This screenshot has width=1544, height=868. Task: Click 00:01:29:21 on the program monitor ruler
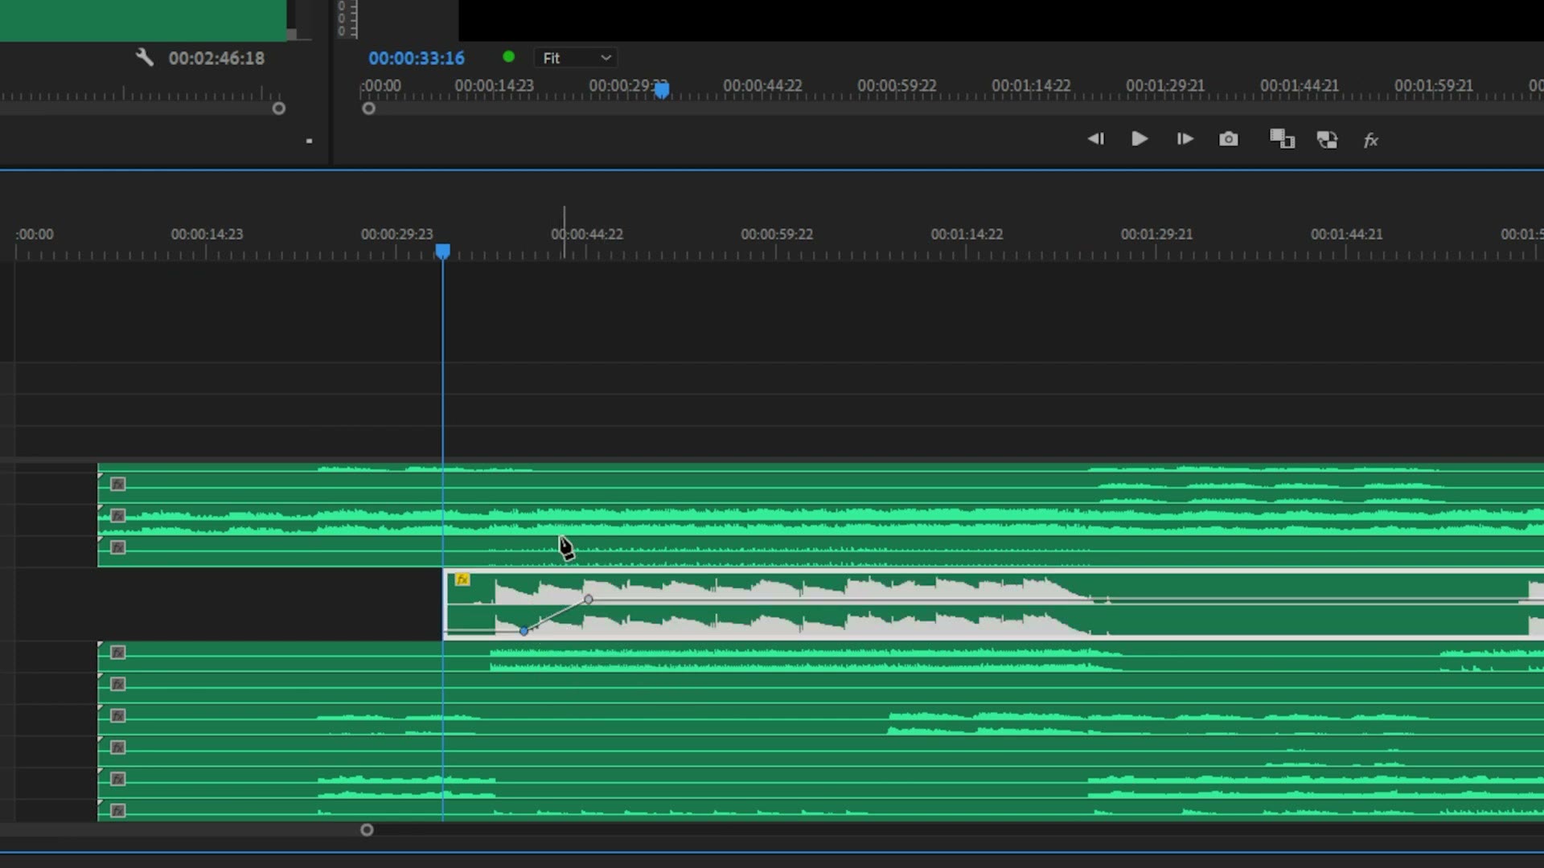pyautogui.click(x=1165, y=85)
